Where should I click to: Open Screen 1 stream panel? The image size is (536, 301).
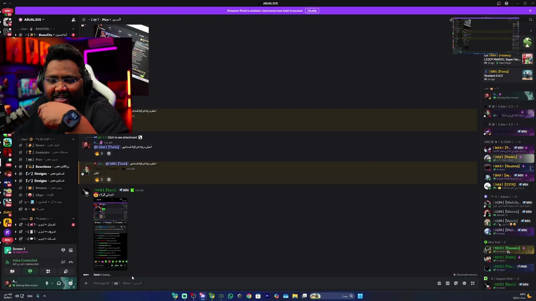pyautogui.click(x=19, y=250)
